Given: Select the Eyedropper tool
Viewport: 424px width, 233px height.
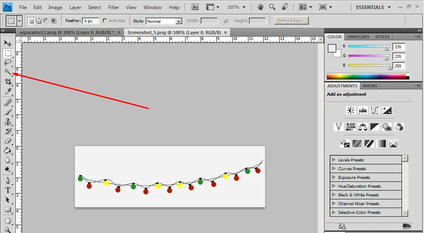Looking at the screenshot, I should point(7,92).
